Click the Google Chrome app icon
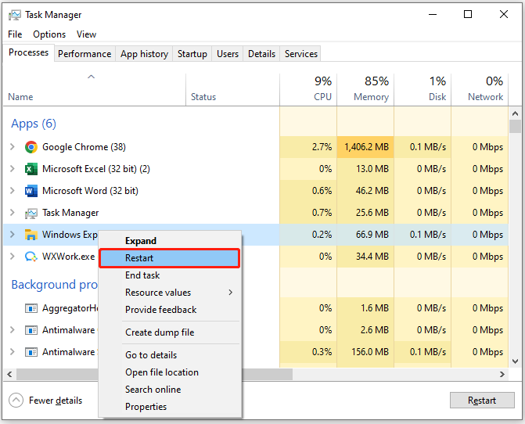The width and height of the screenshot is (525, 424). pos(31,147)
